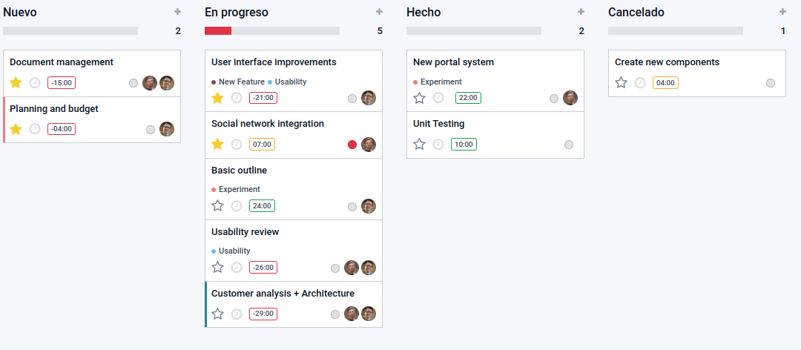Toggle priority star on Social network integration
The width and height of the screenshot is (801, 350).
pyautogui.click(x=217, y=144)
